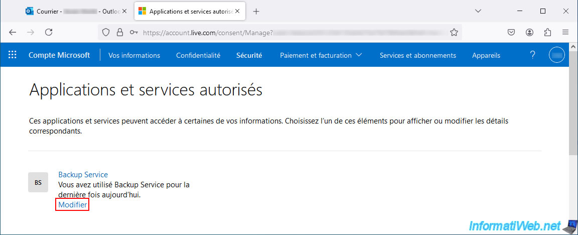Click the padlock site security icon
This screenshot has width=578, height=235.
tap(119, 33)
